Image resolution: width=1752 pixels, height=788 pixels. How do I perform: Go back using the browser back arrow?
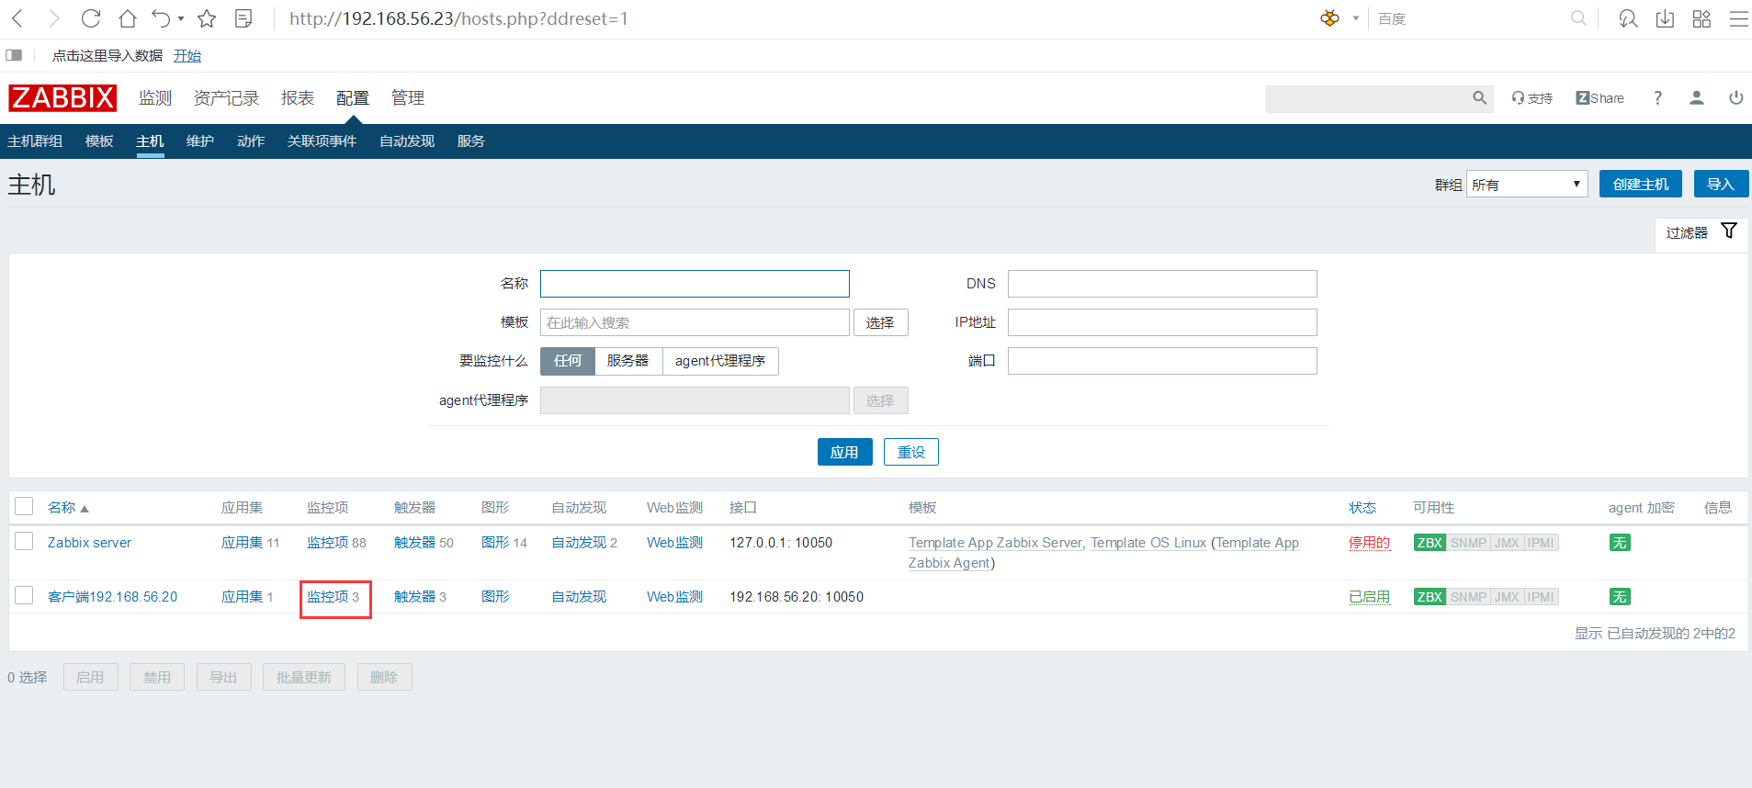[x=17, y=18]
